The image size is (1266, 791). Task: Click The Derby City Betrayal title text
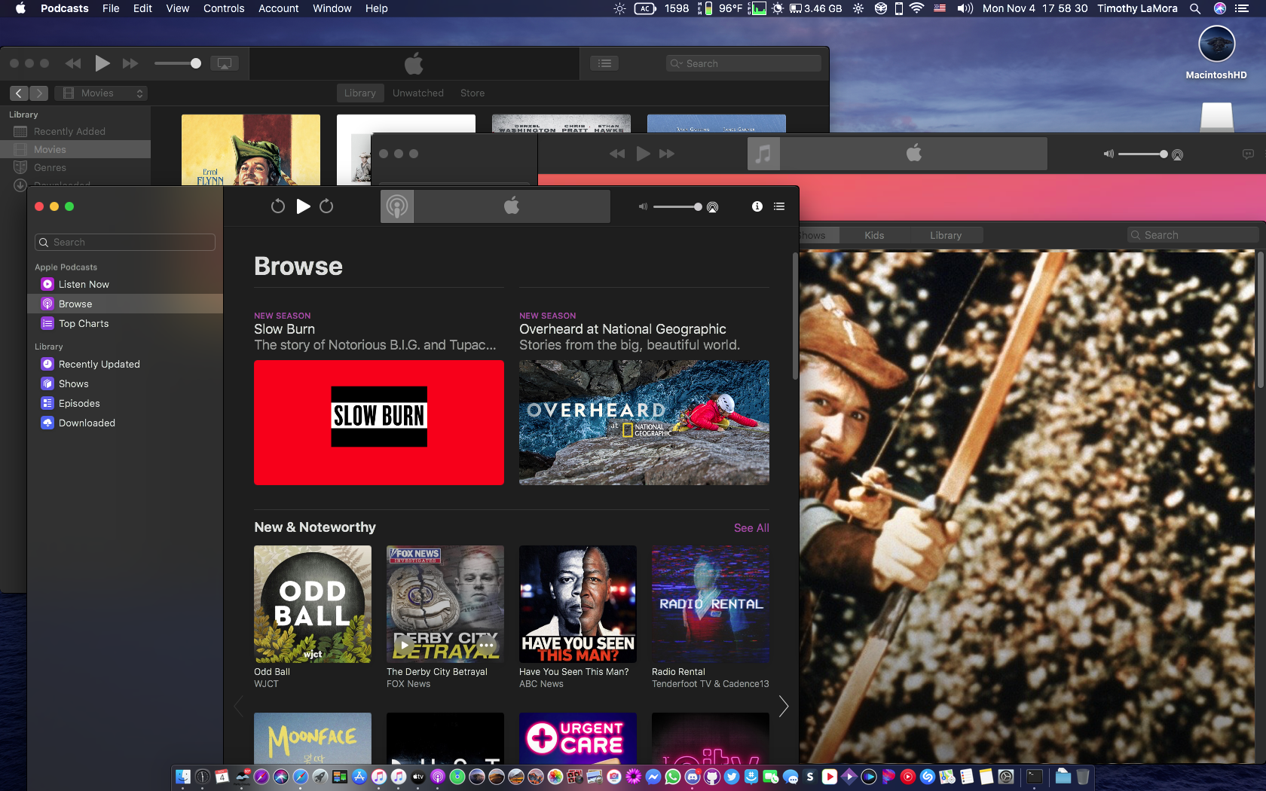pyautogui.click(x=437, y=672)
